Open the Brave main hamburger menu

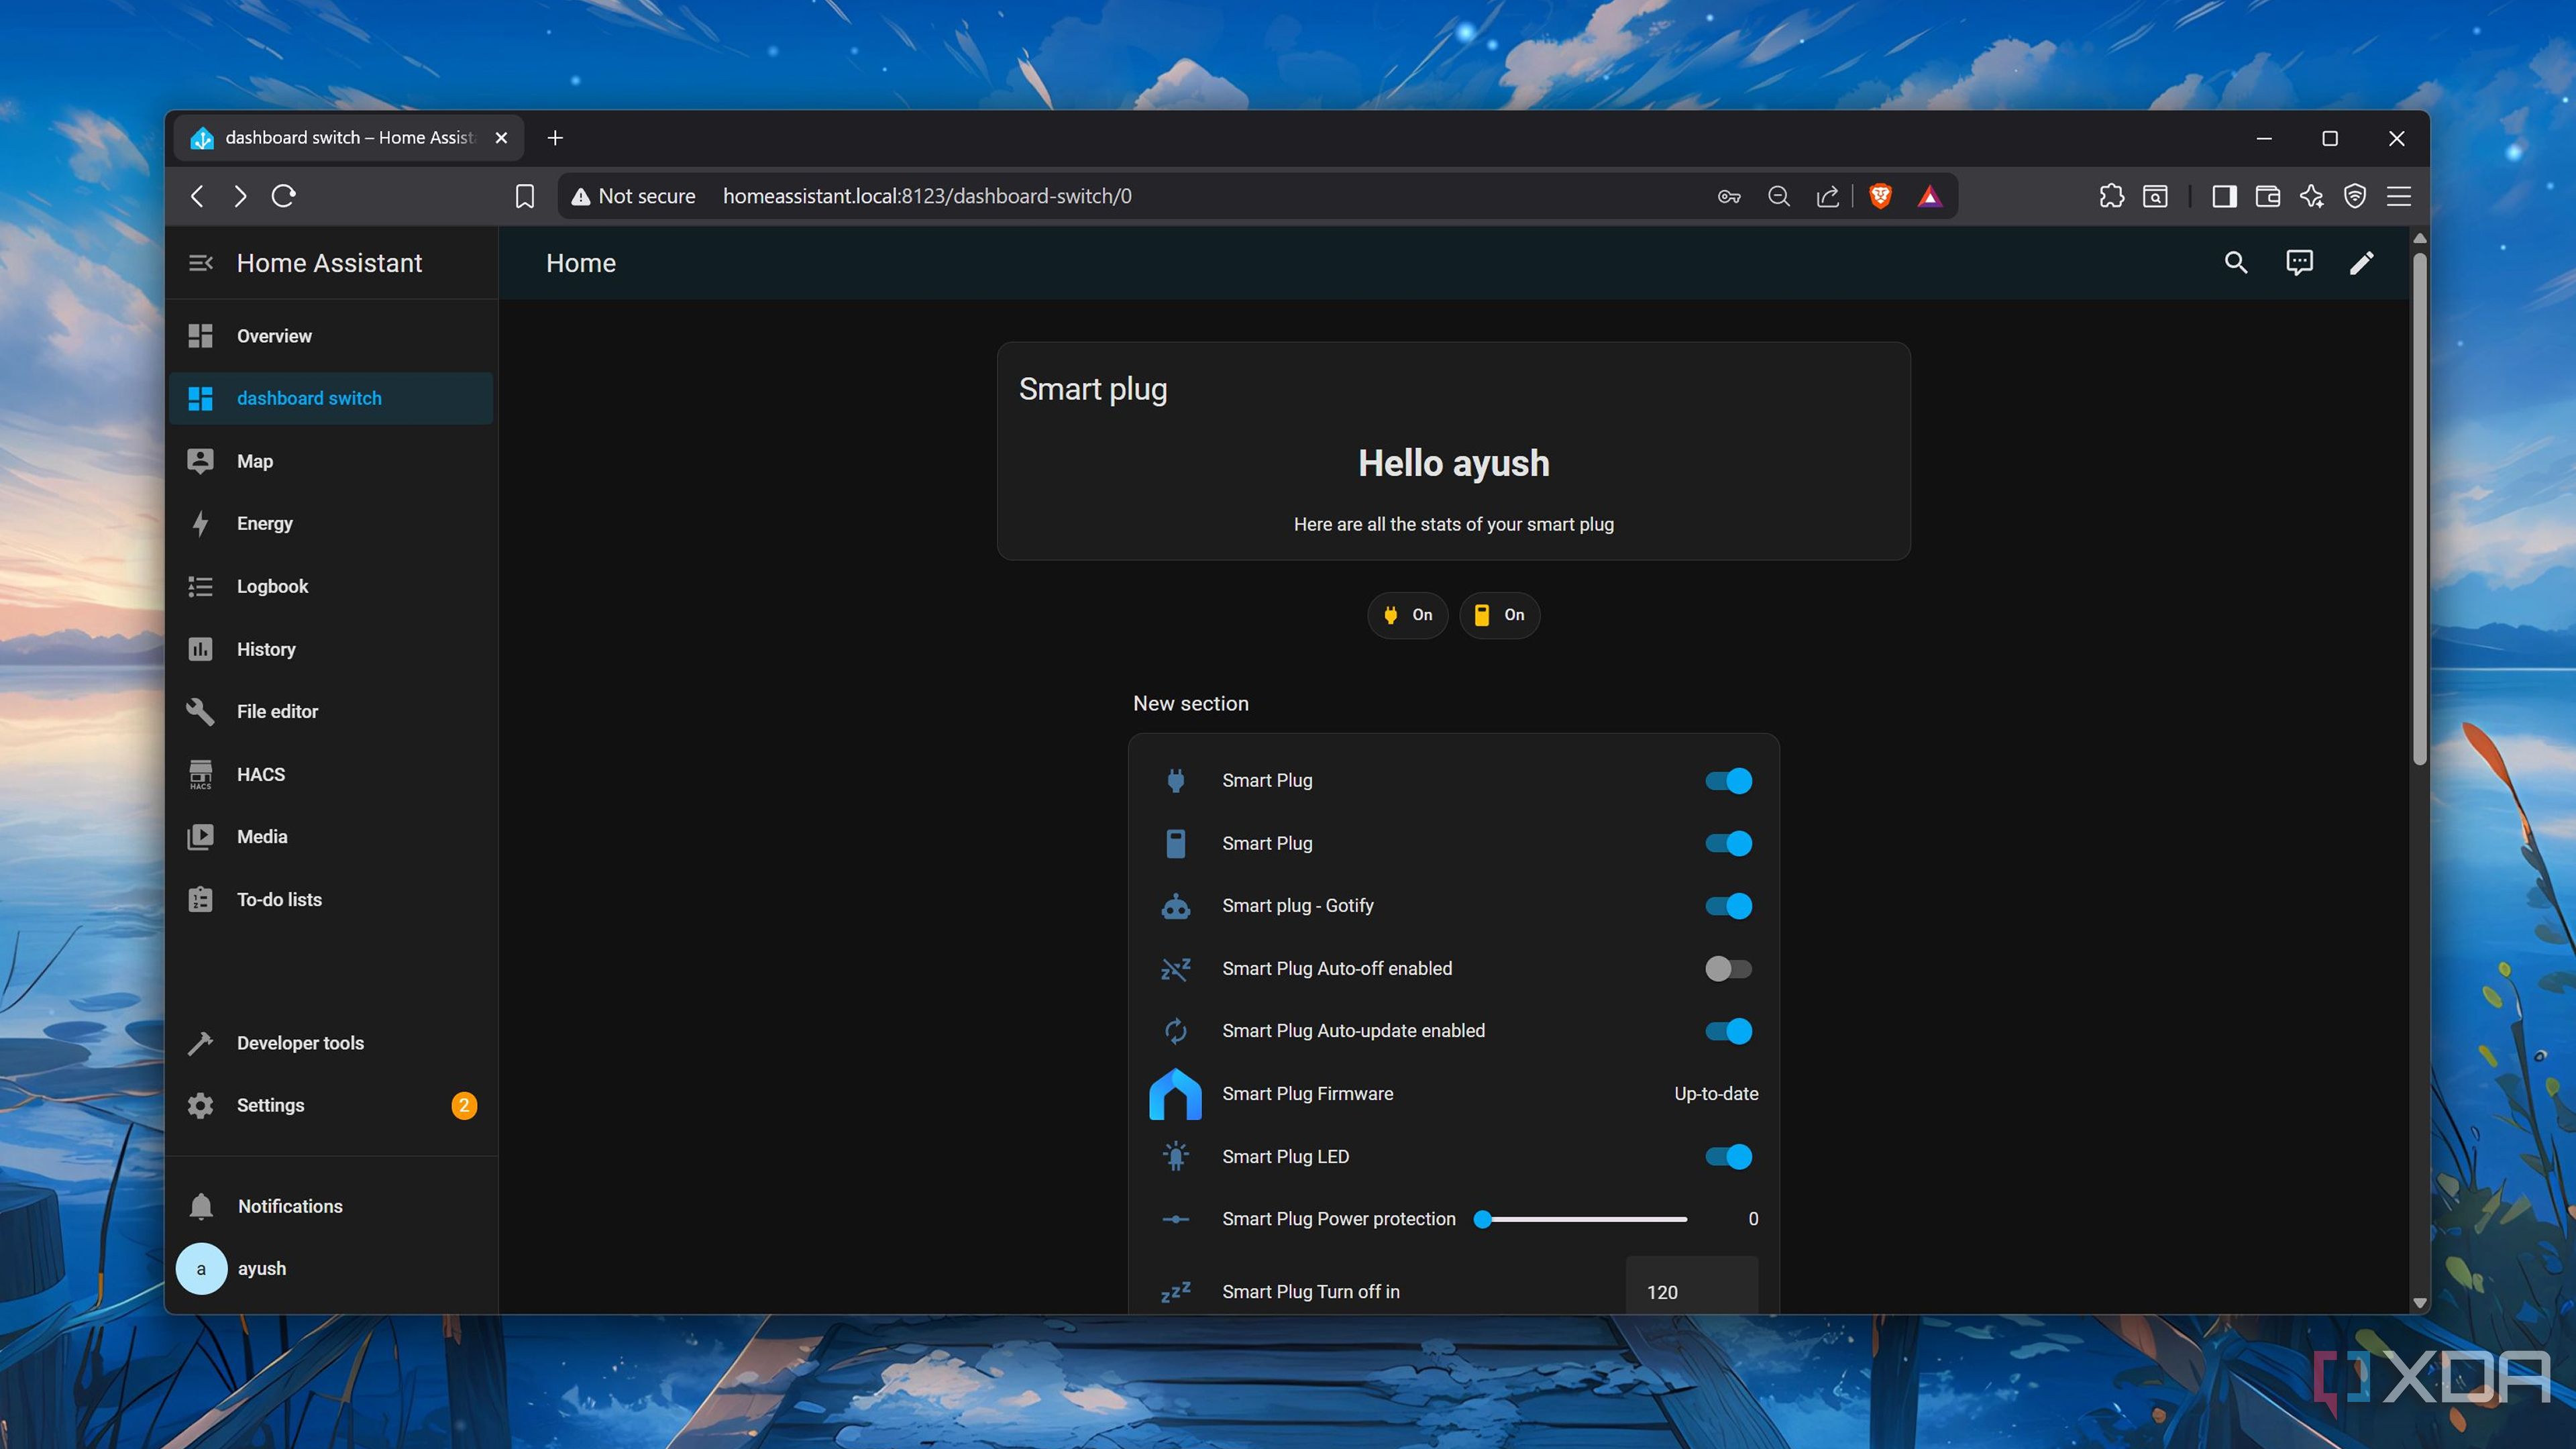pyautogui.click(x=2399, y=196)
